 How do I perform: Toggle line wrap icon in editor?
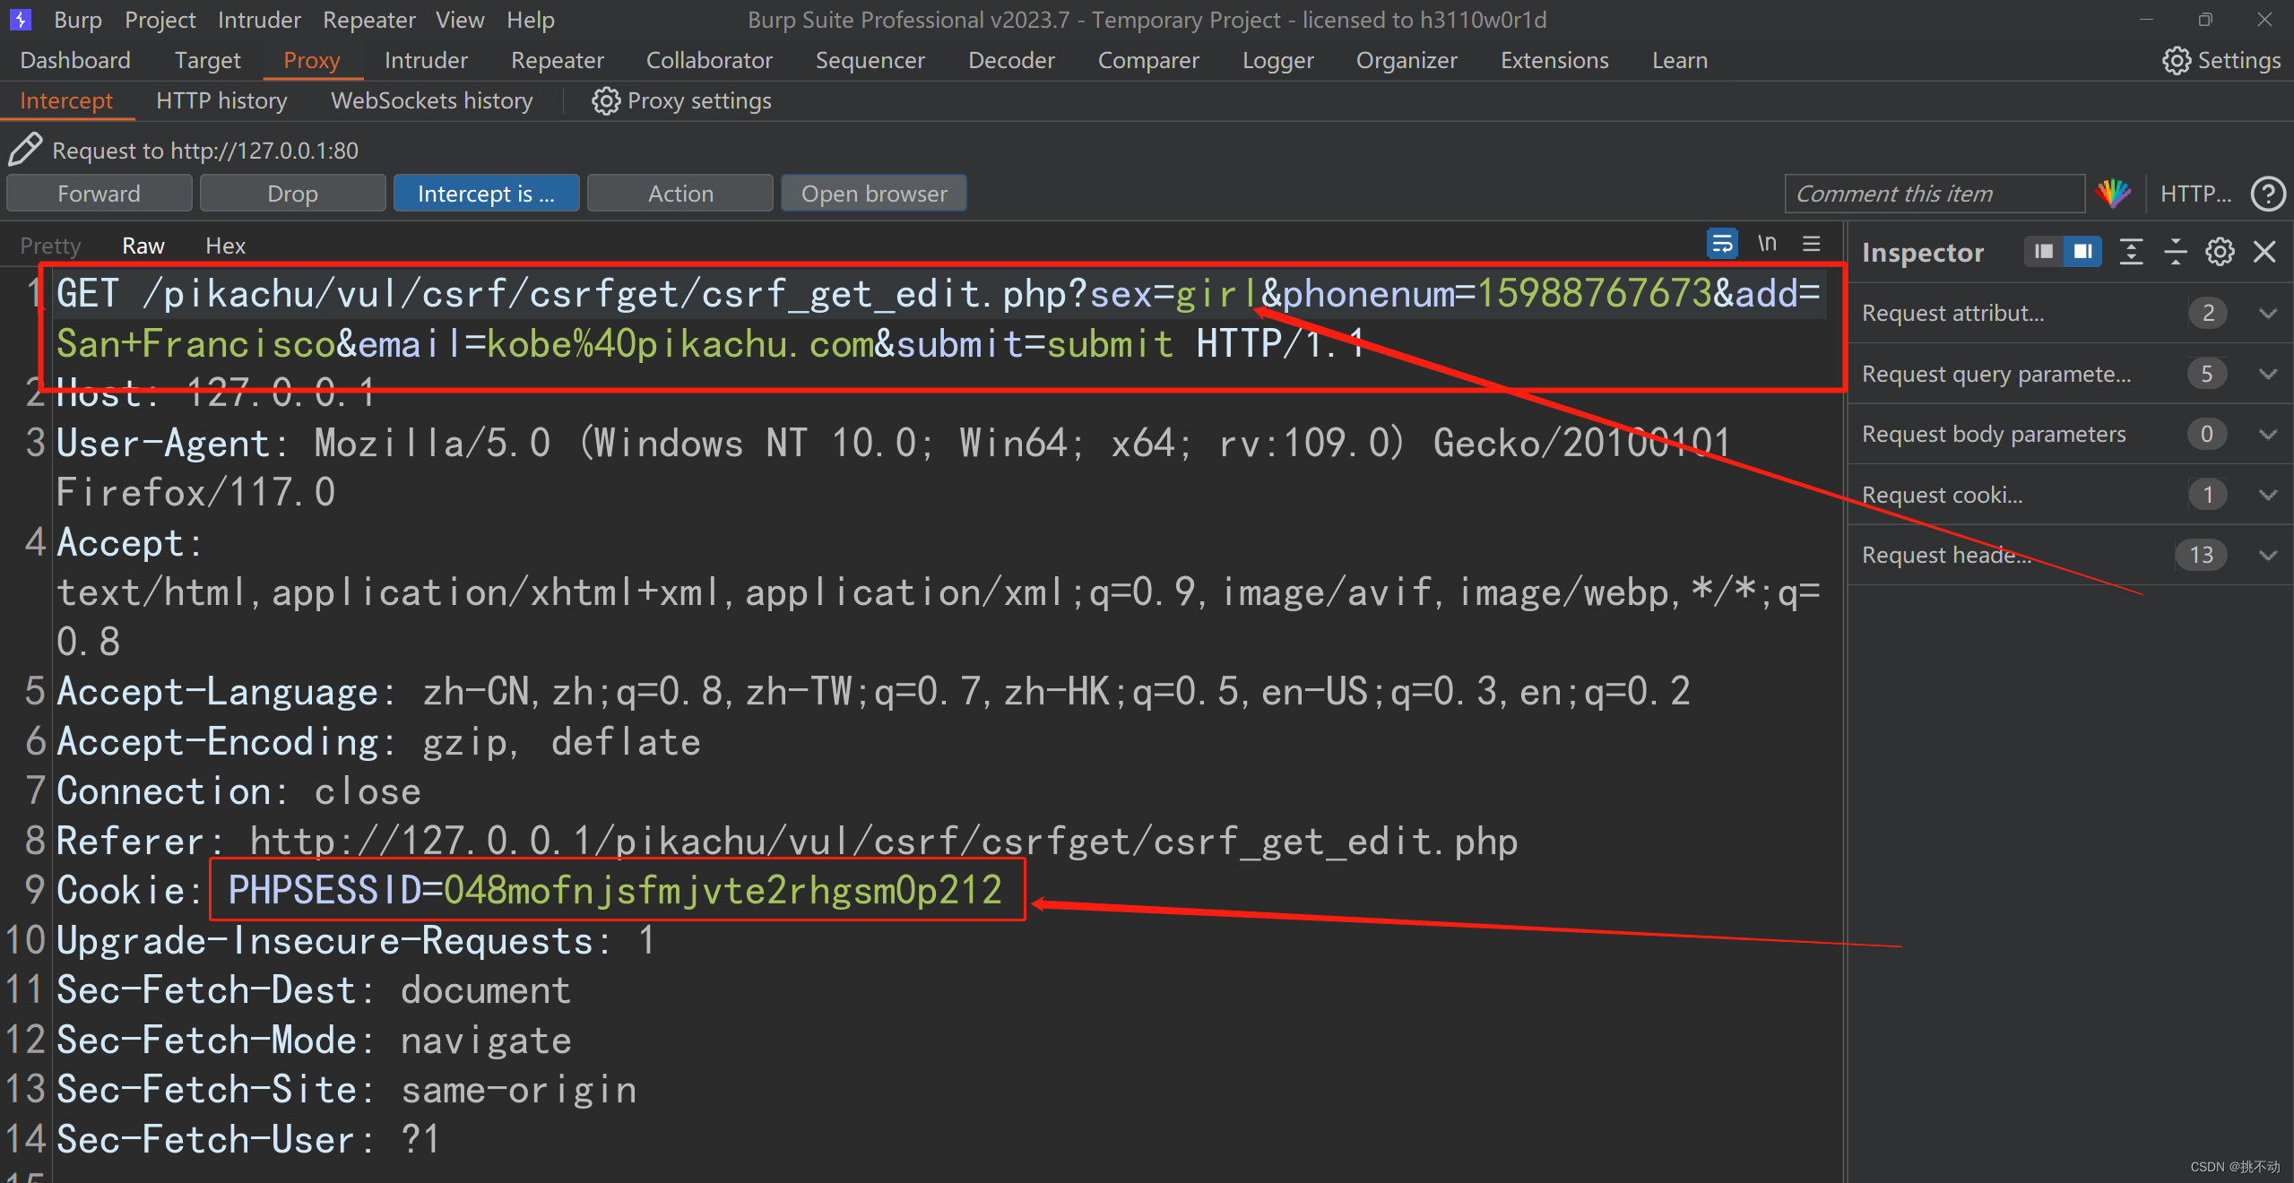click(1721, 244)
